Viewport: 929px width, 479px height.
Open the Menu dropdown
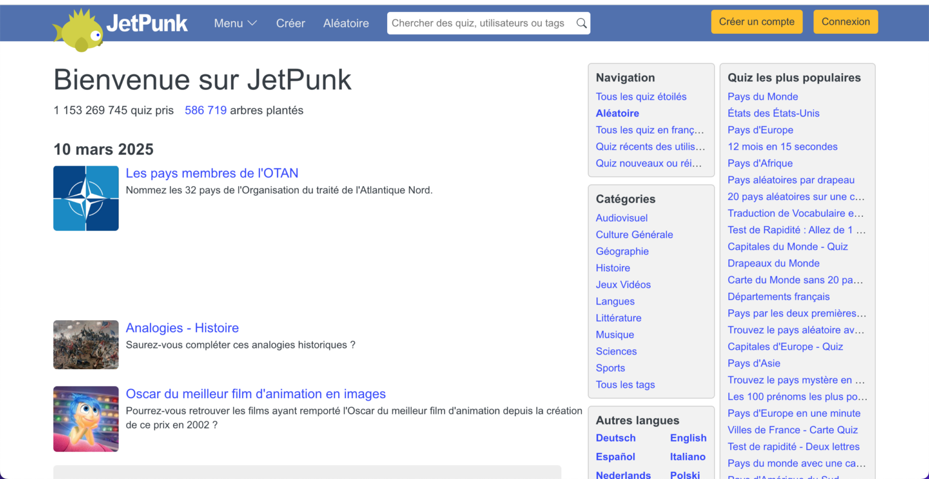coord(235,23)
